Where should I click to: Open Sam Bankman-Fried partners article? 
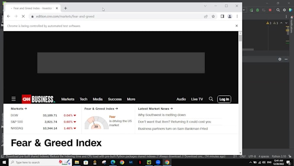[x=173, y=129]
